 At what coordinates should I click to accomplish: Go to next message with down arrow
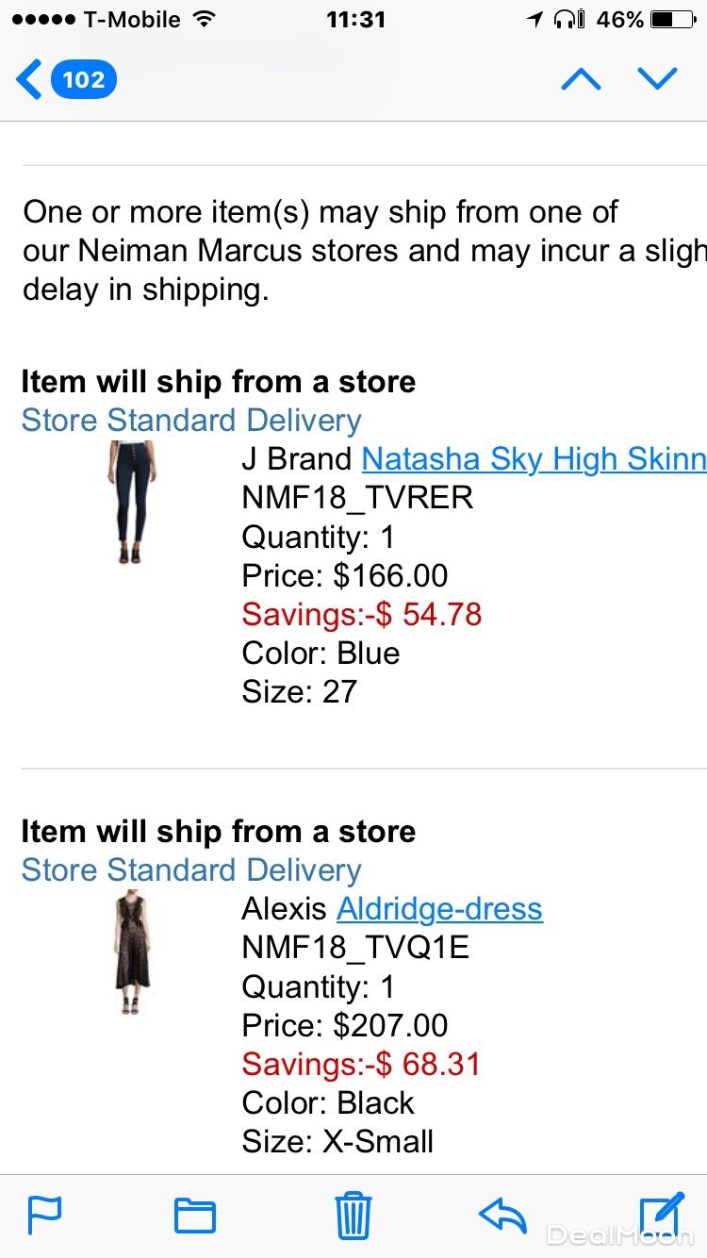tap(657, 79)
